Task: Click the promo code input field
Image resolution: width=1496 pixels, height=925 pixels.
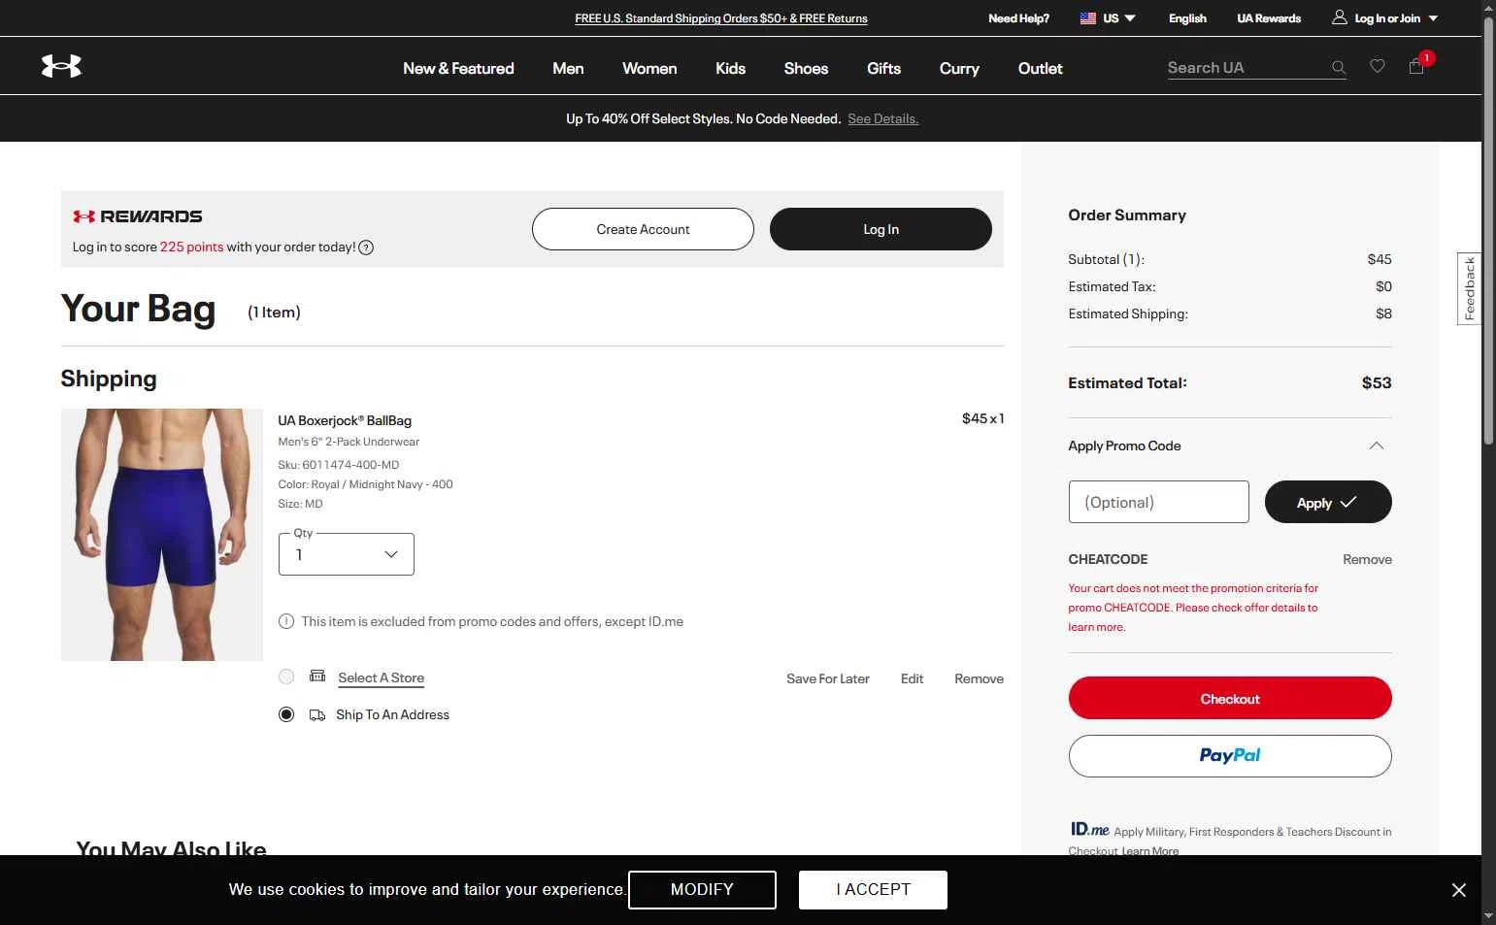Action: 1158,502
